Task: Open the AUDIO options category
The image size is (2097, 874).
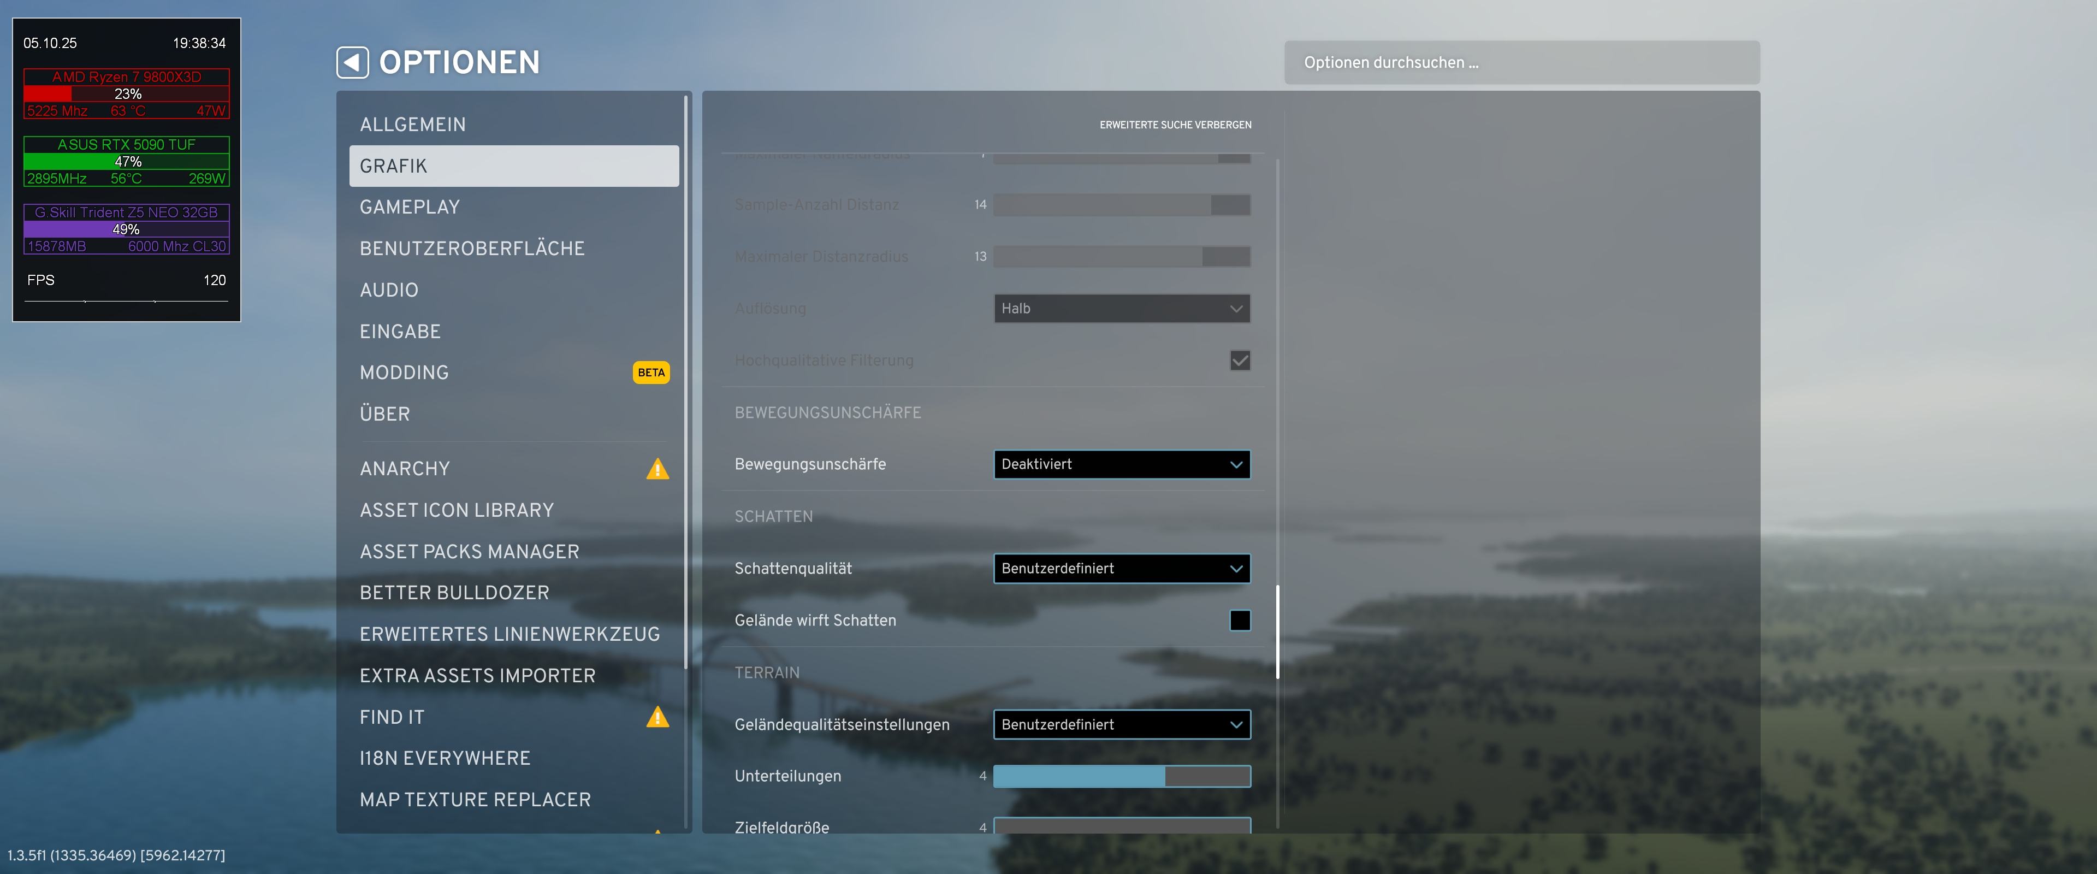Action: pos(389,290)
